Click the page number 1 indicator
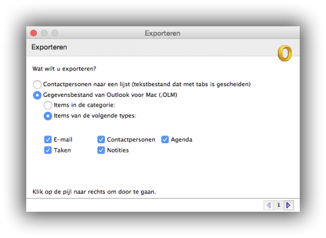 tap(279, 206)
